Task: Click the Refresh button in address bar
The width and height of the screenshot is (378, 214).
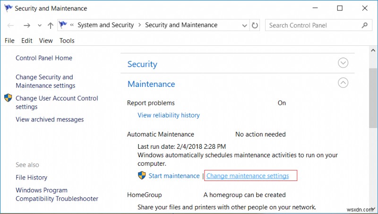Action: pos(255,26)
